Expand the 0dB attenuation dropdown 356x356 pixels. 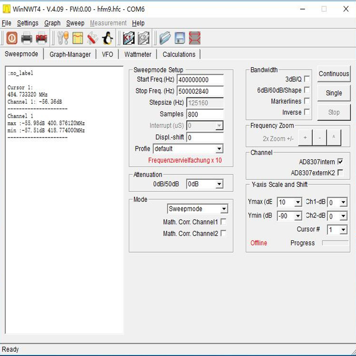tap(219, 184)
